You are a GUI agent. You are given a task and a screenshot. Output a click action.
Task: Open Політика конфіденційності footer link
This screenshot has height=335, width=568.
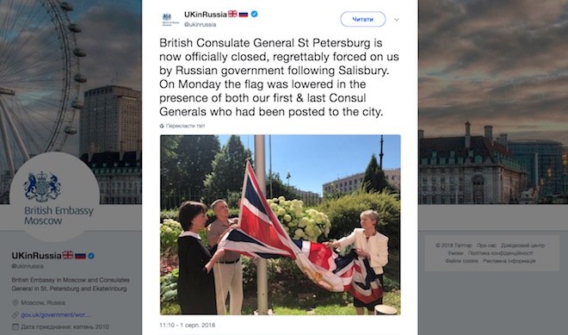pos(500,253)
